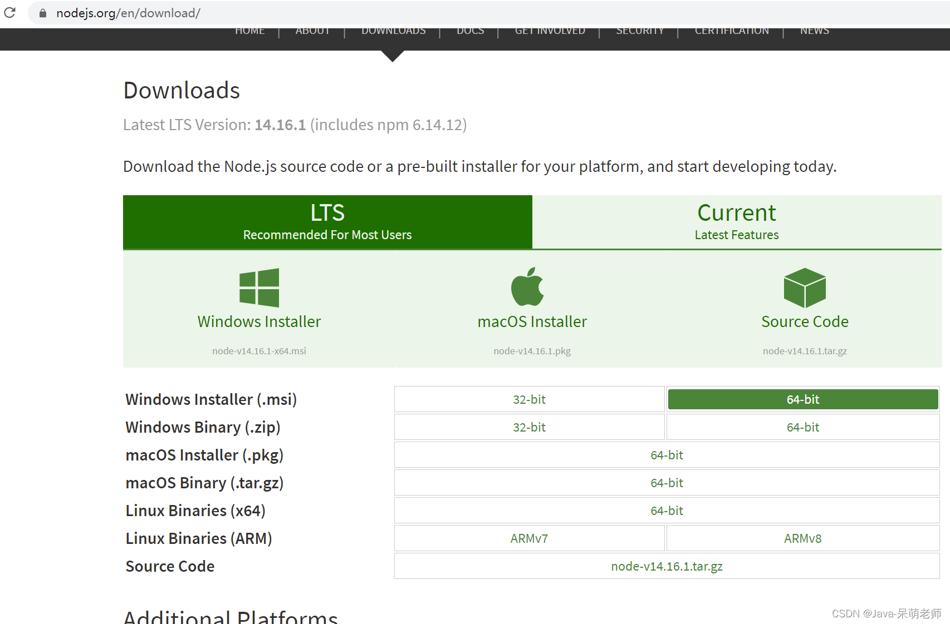Click the Linux Binaries (ARM) row label

point(199,538)
